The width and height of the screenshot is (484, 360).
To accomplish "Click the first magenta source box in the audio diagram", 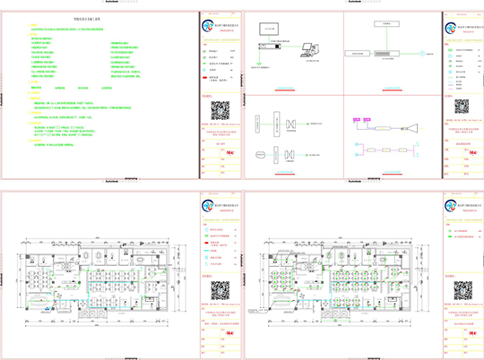I will (x=357, y=119).
